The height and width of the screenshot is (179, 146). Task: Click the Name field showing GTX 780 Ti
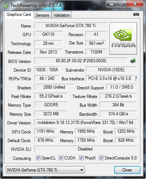71,26
